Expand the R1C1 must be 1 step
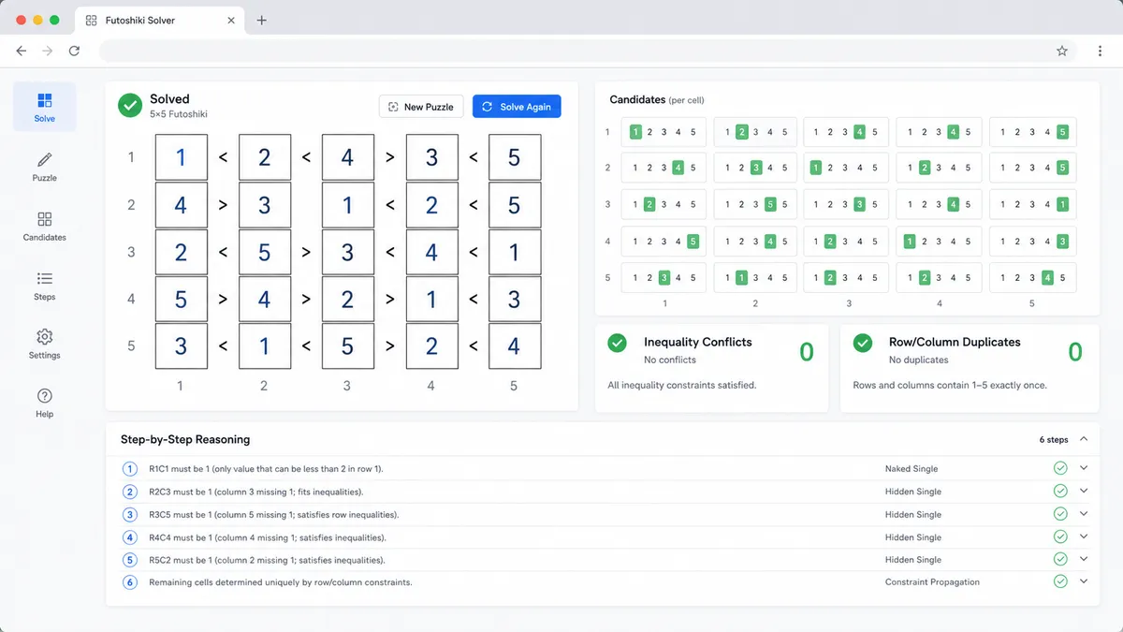 point(1085,468)
